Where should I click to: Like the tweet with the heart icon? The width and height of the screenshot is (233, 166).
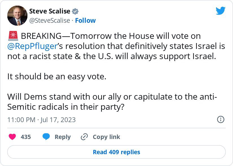point(12,137)
